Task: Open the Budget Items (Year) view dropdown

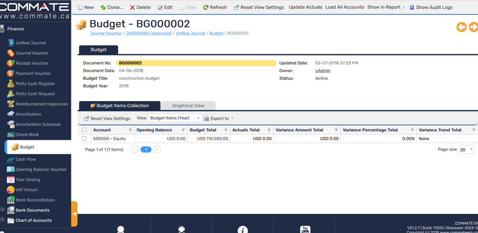Action: (175, 118)
